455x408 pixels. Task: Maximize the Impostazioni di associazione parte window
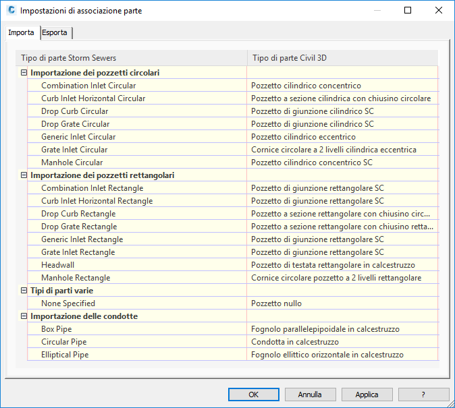408,10
